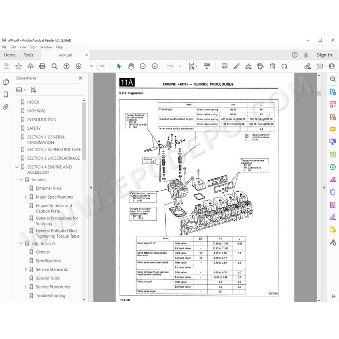Screen dimensions: 339x339
Task: Add a comment sticky note
Action: click(224, 66)
